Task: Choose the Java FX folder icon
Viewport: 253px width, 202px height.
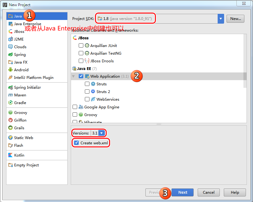Action: point(10,62)
